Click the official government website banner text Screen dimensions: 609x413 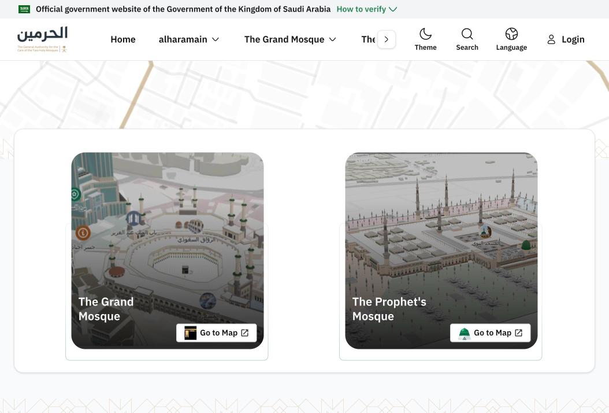[183, 9]
